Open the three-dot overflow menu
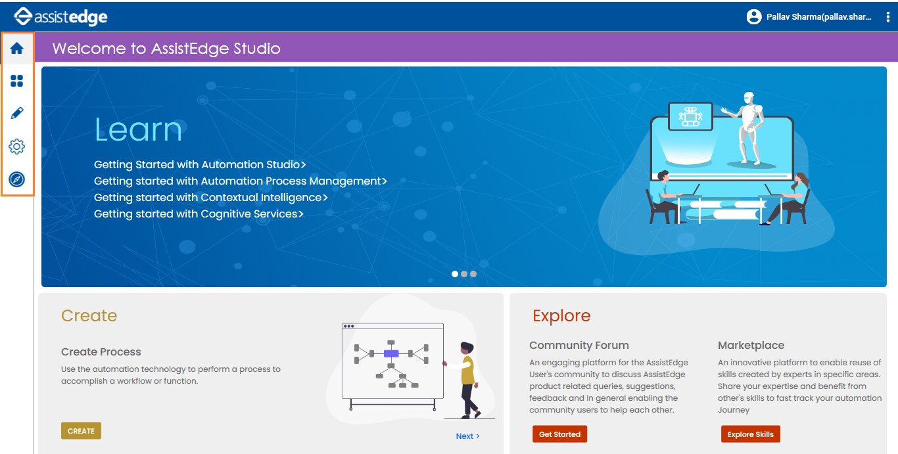The width and height of the screenshot is (898, 454). click(889, 16)
